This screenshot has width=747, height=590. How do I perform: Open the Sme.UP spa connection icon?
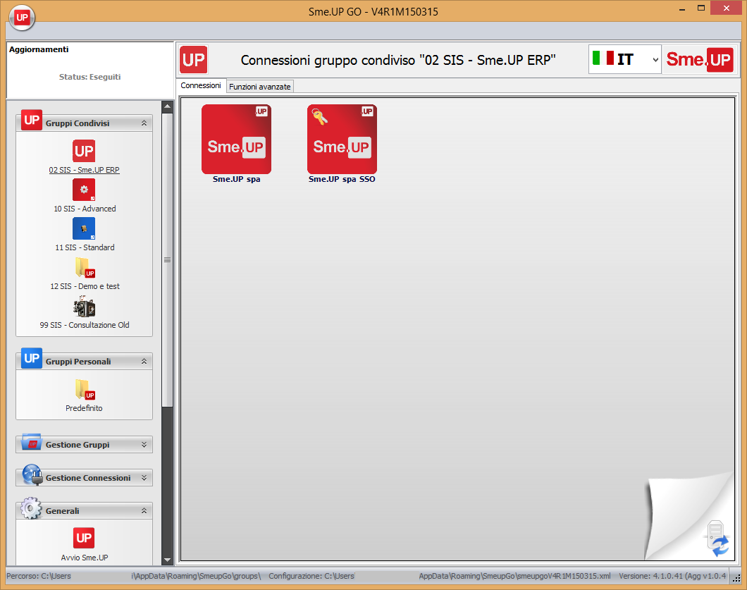[236, 139]
